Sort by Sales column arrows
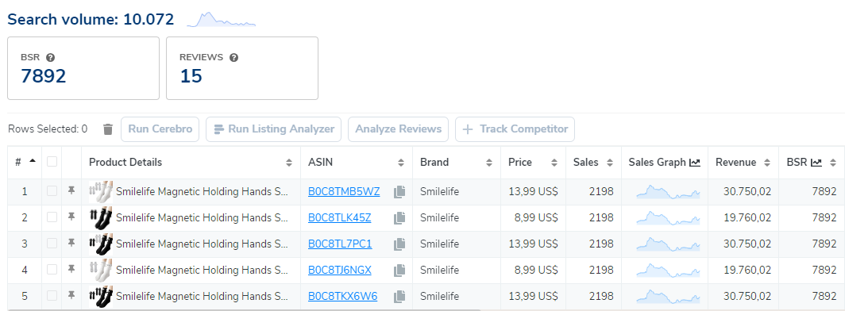The image size is (845, 311). coord(609,163)
